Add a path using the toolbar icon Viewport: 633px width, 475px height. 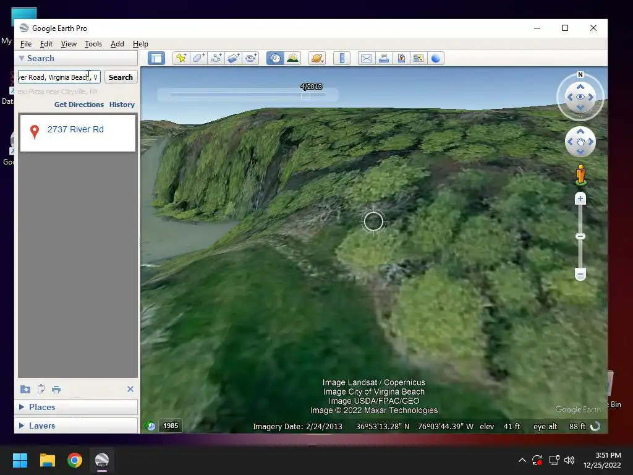click(216, 58)
